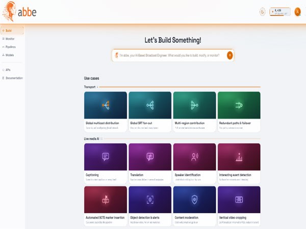Toggle dark mode with the moon icon
The width and height of the screenshot is (306, 229).
(263, 12)
